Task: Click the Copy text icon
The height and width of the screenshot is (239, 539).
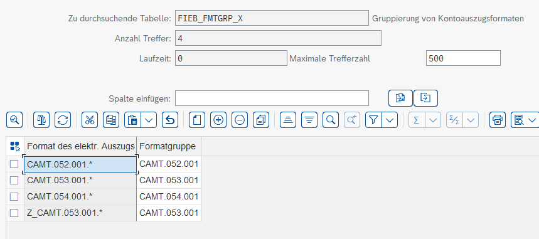Action: (111, 120)
